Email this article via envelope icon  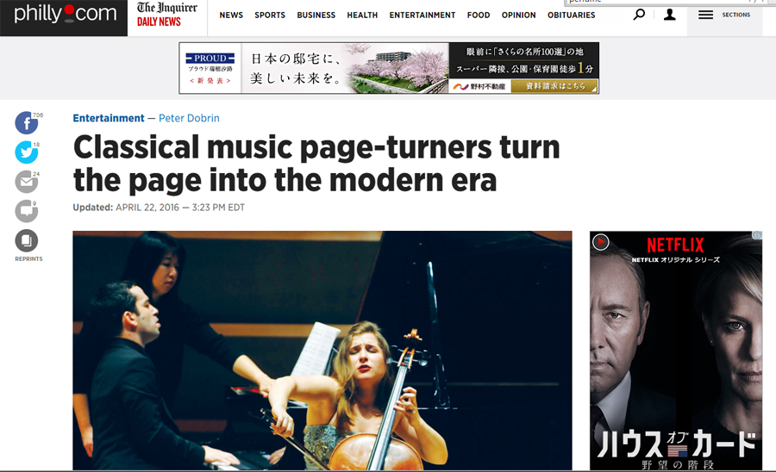click(27, 182)
